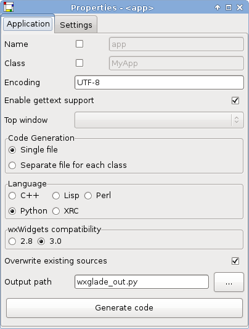249x329 pixels.
Task: Click the Encoding field with UTF-8
Action: [x=159, y=83]
